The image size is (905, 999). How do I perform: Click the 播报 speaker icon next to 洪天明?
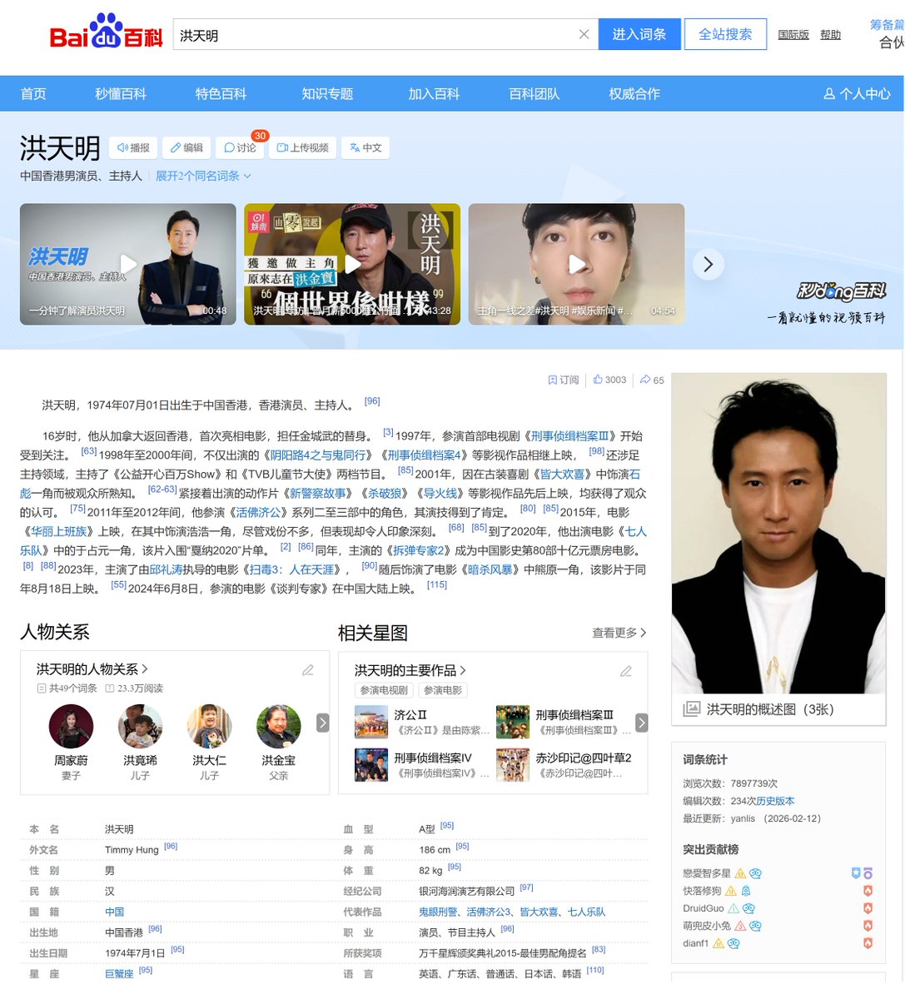pos(124,147)
